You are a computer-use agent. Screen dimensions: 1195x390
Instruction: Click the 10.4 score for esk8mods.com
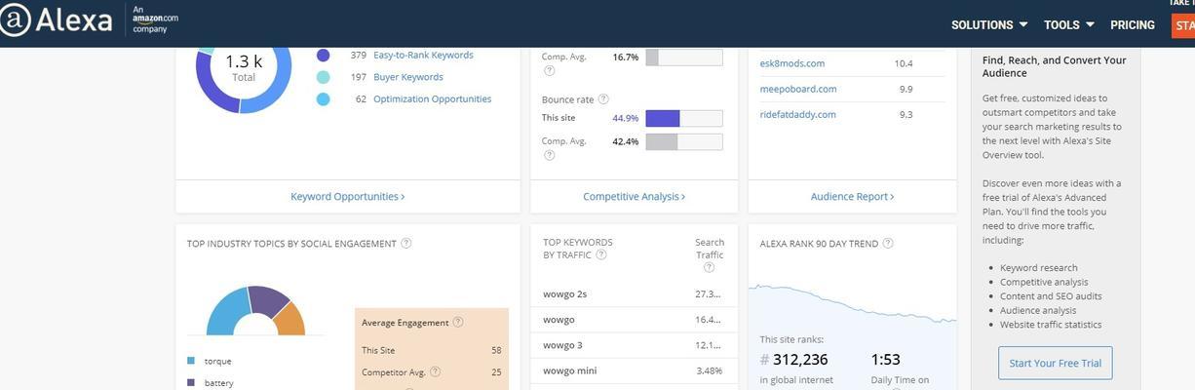[x=904, y=63]
